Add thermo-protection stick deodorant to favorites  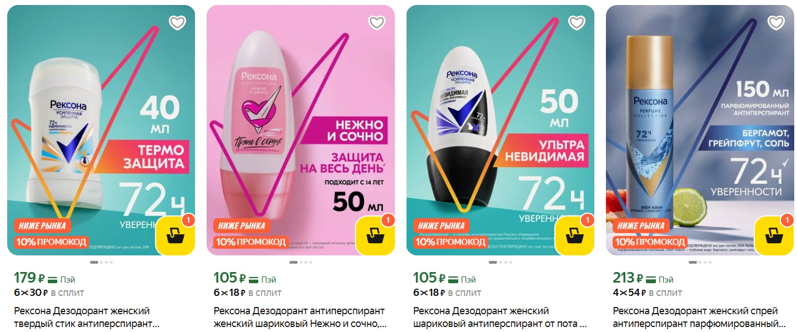177,23
